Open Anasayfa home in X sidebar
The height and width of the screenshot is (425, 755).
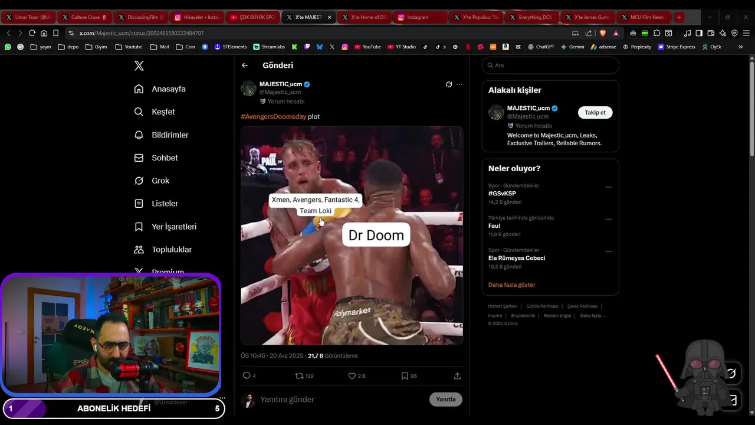[x=160, y=89]
